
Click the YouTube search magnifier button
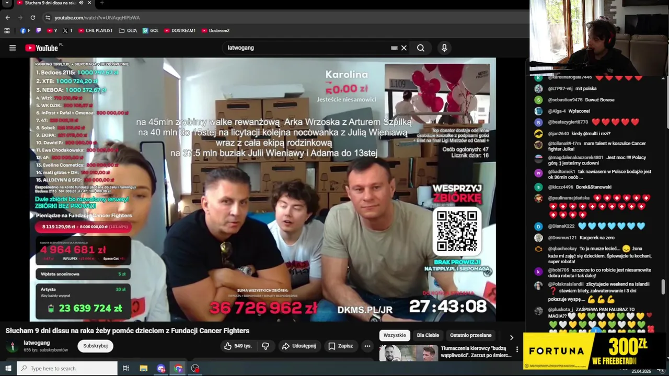[x=421, y=48]
